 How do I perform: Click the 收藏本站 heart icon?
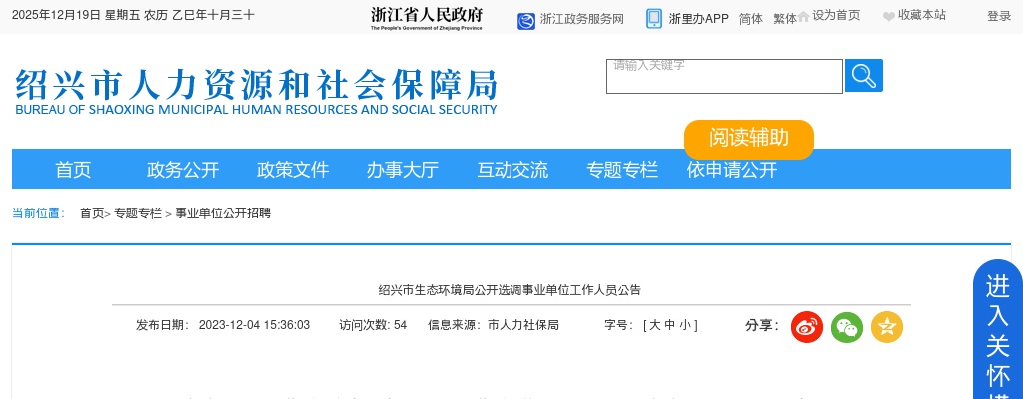889,16
